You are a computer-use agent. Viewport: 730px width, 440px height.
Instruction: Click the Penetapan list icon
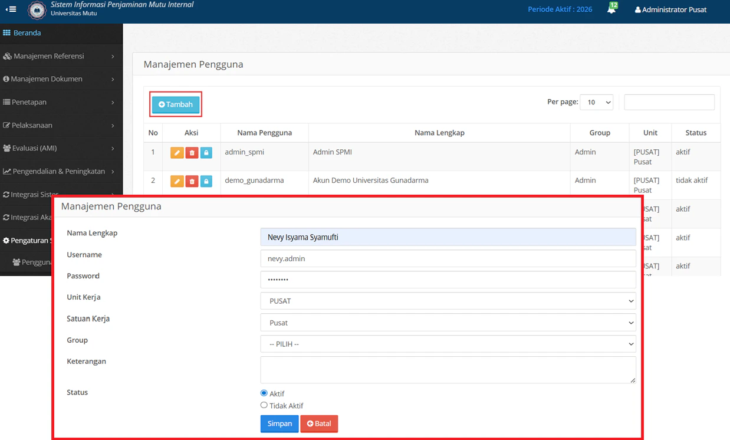click(6, 102)
